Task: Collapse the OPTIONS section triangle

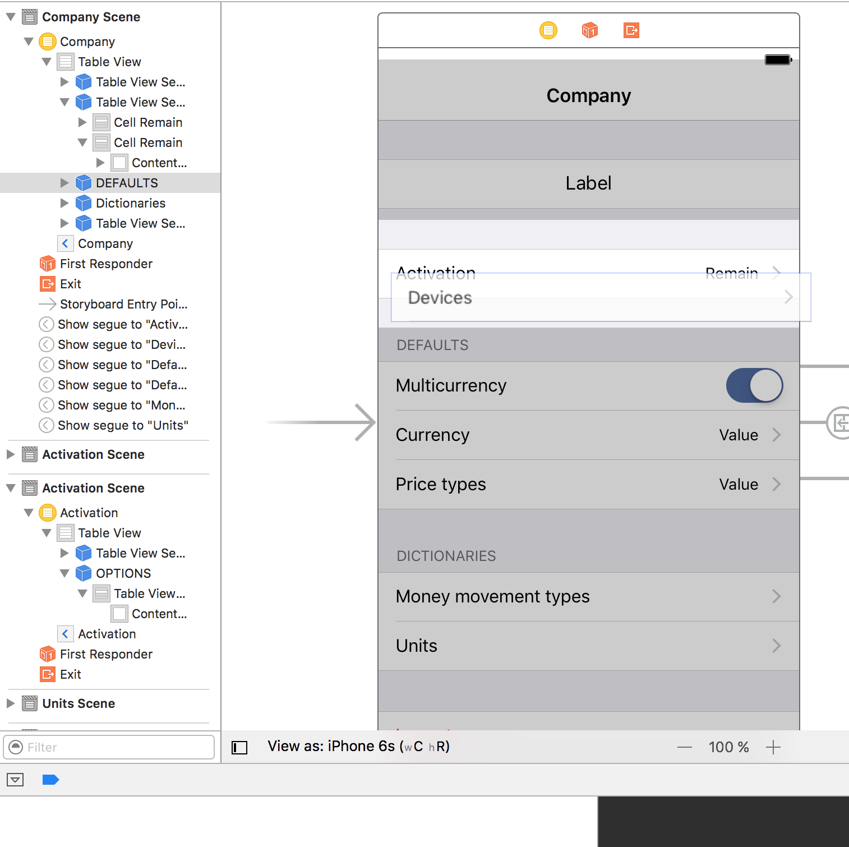Action: point(64,573)
